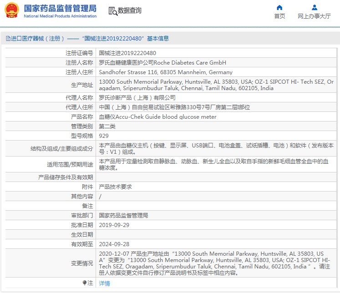
Task: Click the 代理人名称 row label
Action: coord(79,98)
